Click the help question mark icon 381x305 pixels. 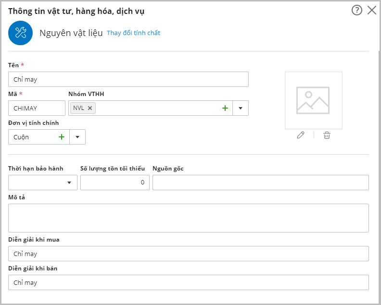click(356, 10)
